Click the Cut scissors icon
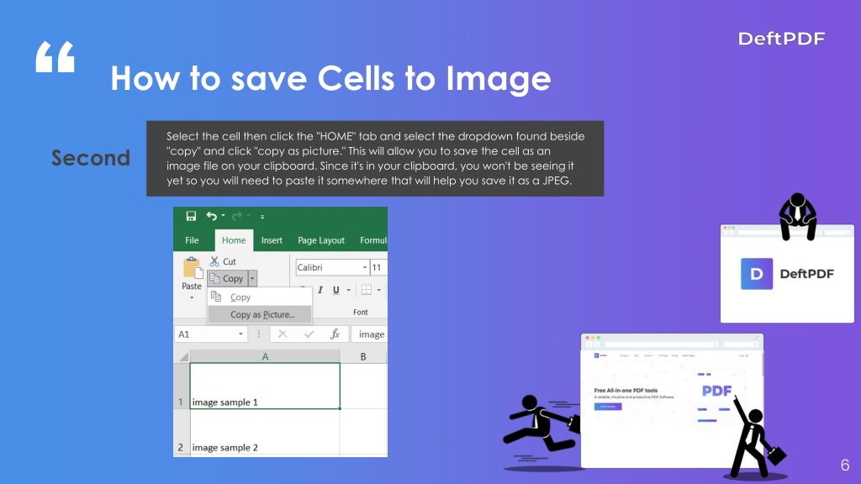This screenshot has height=484, width=861. tap(214, 262)
